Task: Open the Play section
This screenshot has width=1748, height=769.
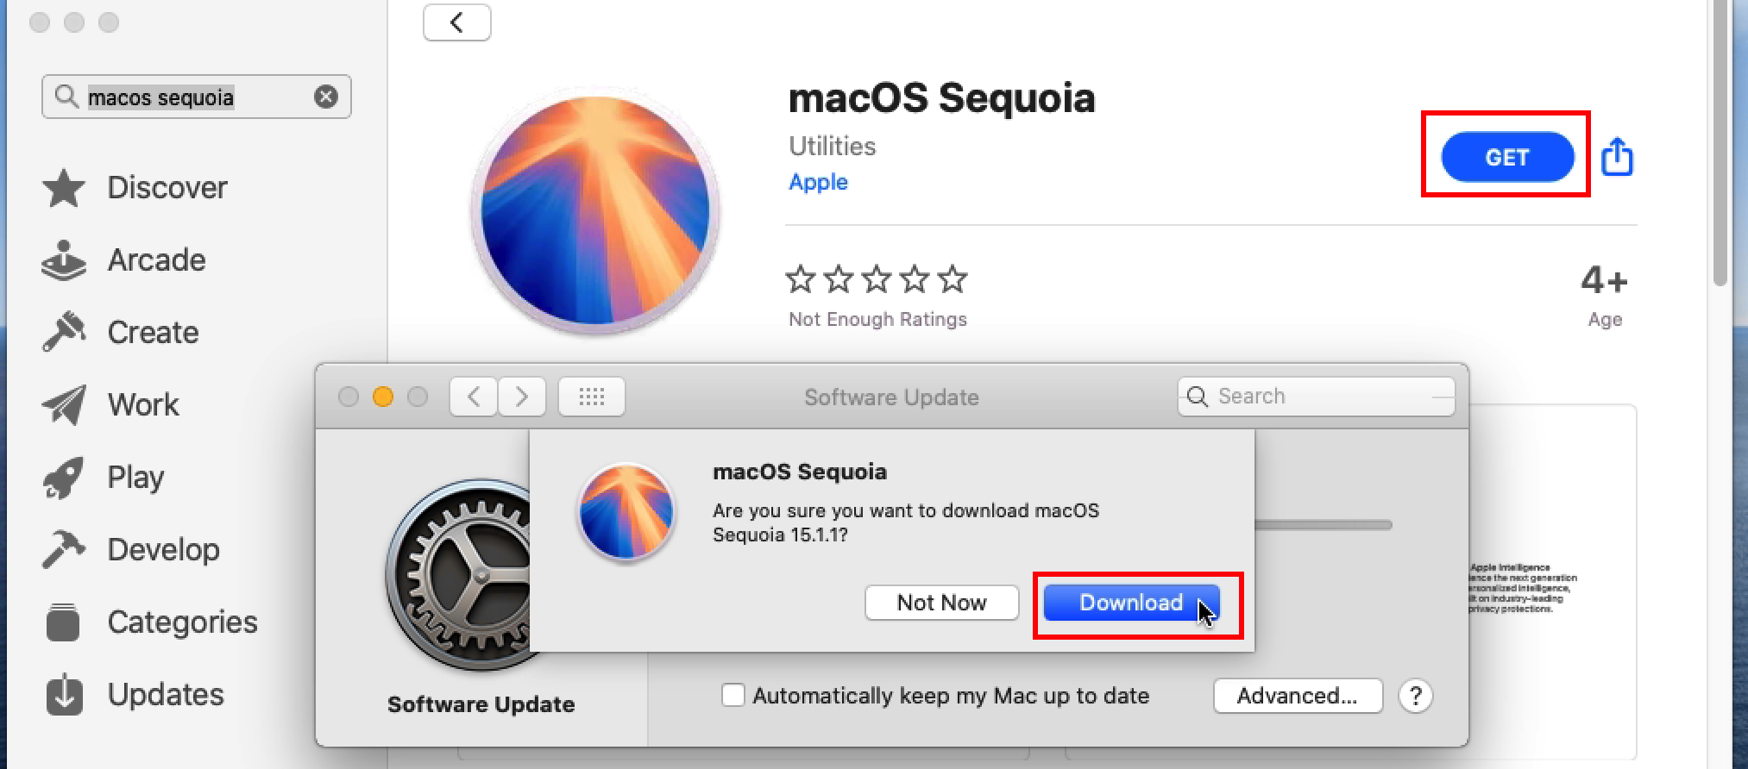Action: 135,477
